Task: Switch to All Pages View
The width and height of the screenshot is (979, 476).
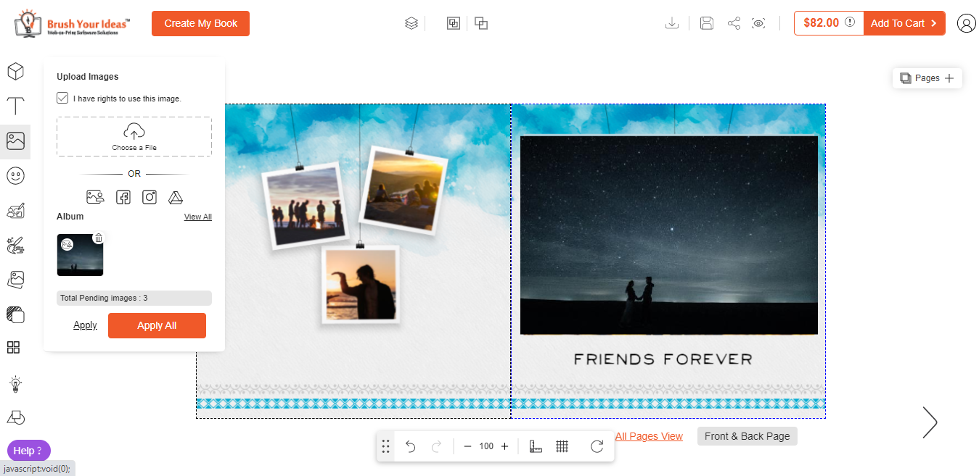Action: tap(648, 436)
